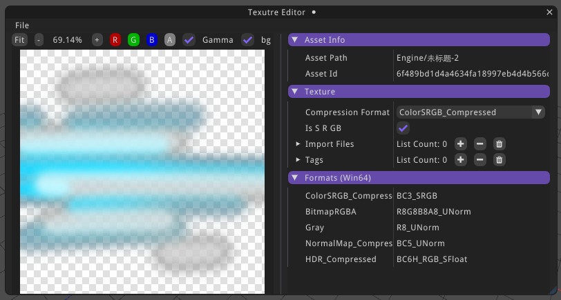Toggle the red R channel
This screenshot has width=561, height=300.
115,39
